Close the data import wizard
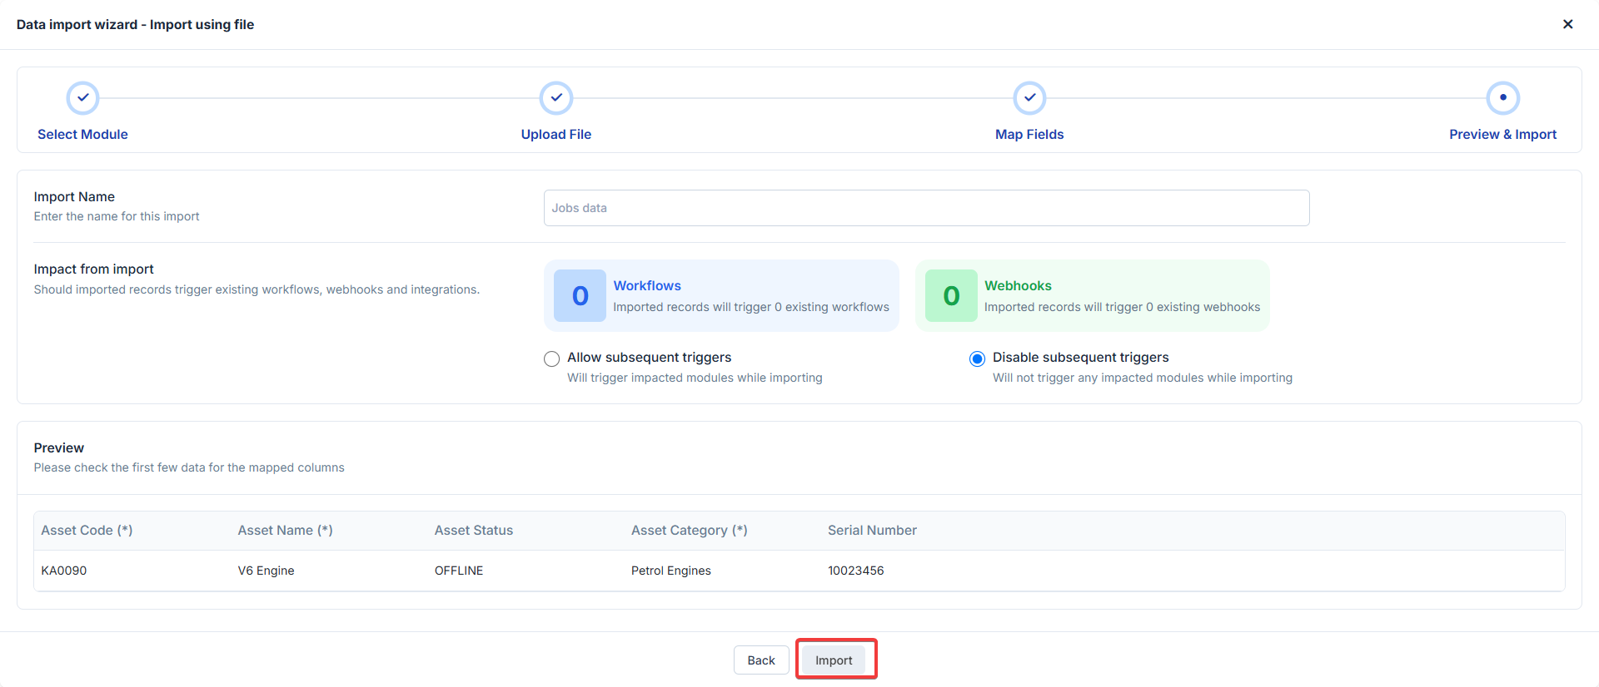The image size is (1599, 687). coord(1567,24)
